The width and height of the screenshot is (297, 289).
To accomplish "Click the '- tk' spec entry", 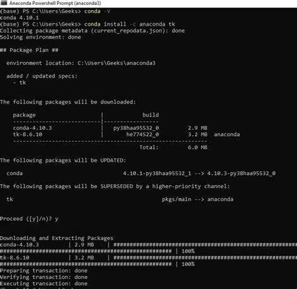I will coord(19,83).
